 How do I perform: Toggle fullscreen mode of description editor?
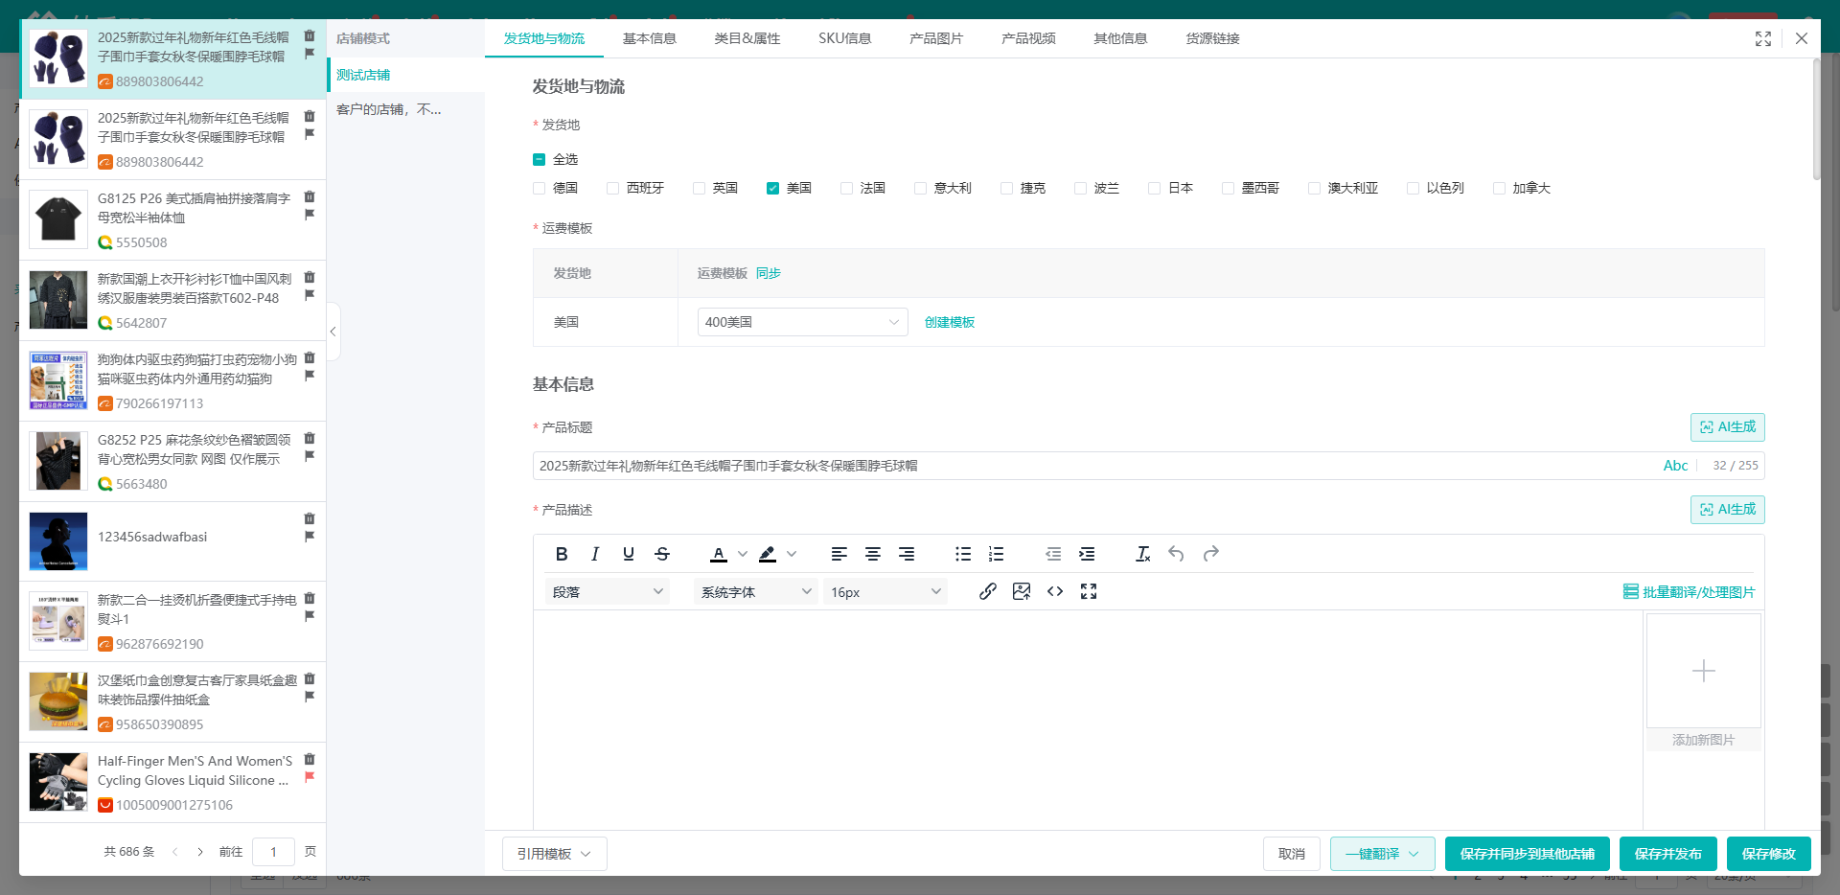click(1089, 591)
